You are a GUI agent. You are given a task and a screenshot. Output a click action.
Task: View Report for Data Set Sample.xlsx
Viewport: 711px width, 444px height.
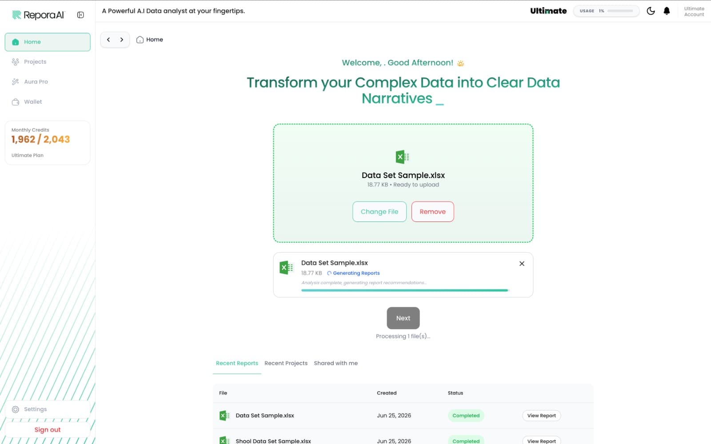coord(541,416)
